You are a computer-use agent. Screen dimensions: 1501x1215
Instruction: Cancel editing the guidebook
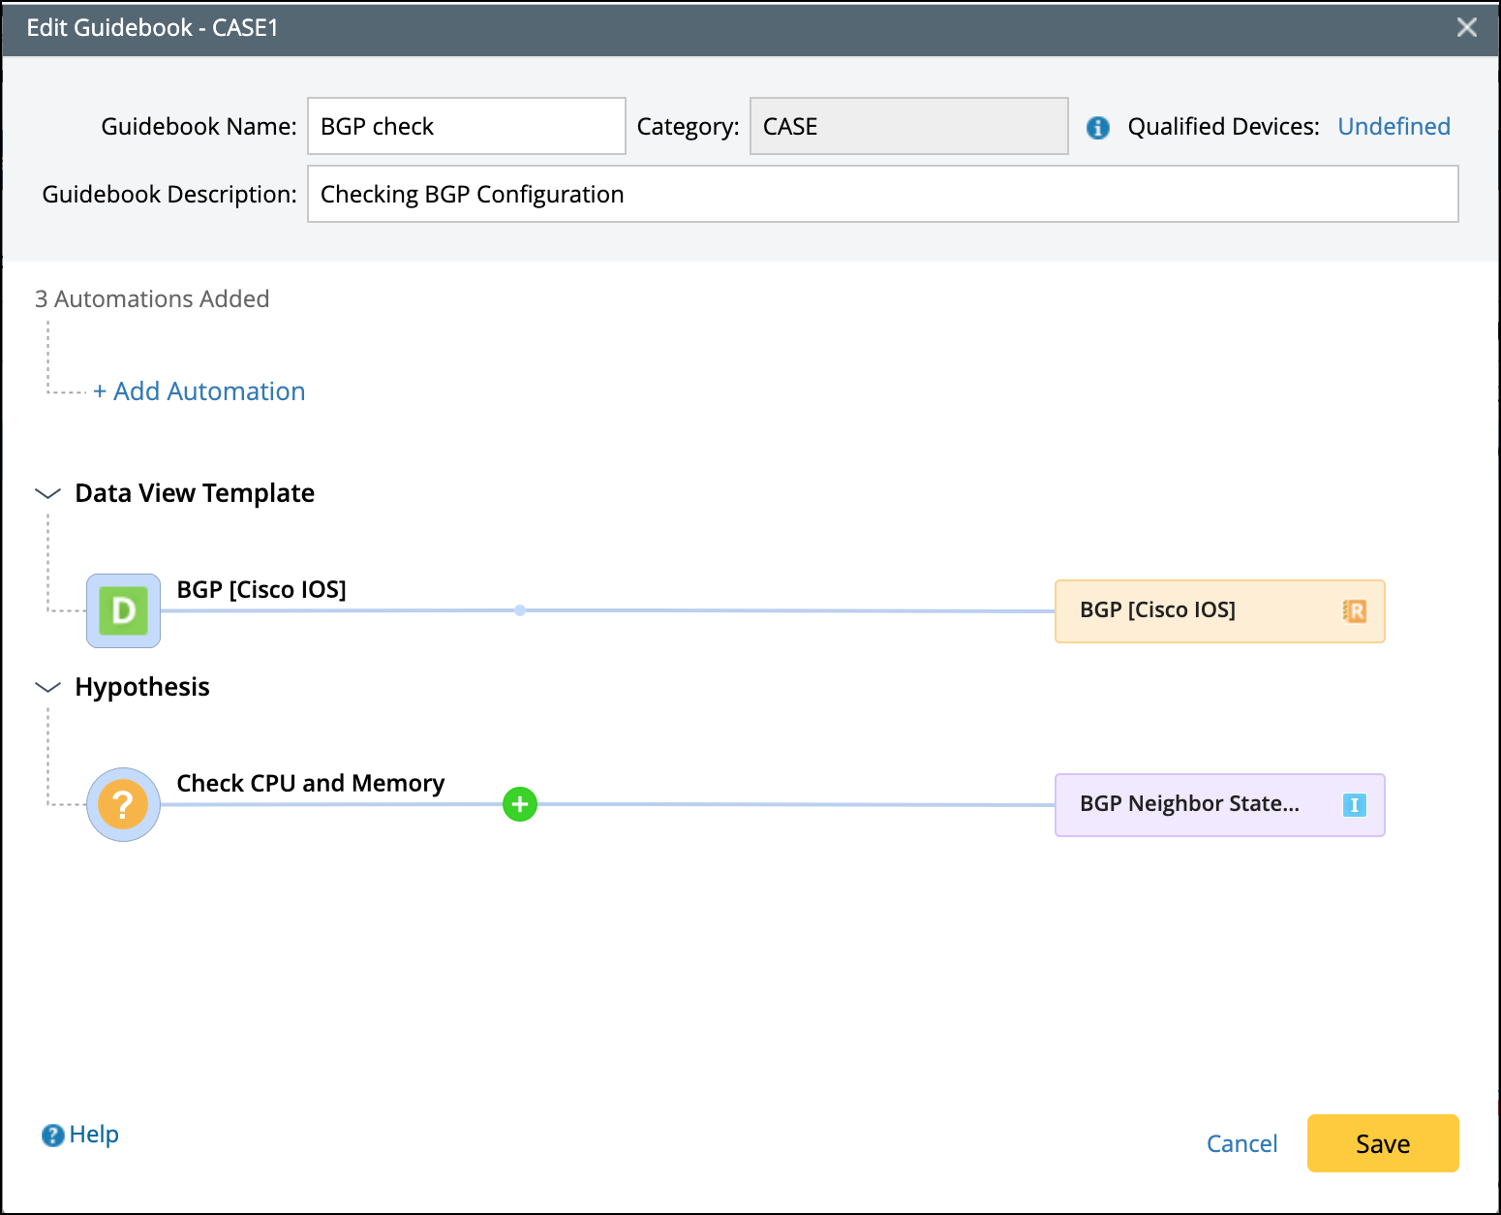[x=1241, y=1143]
